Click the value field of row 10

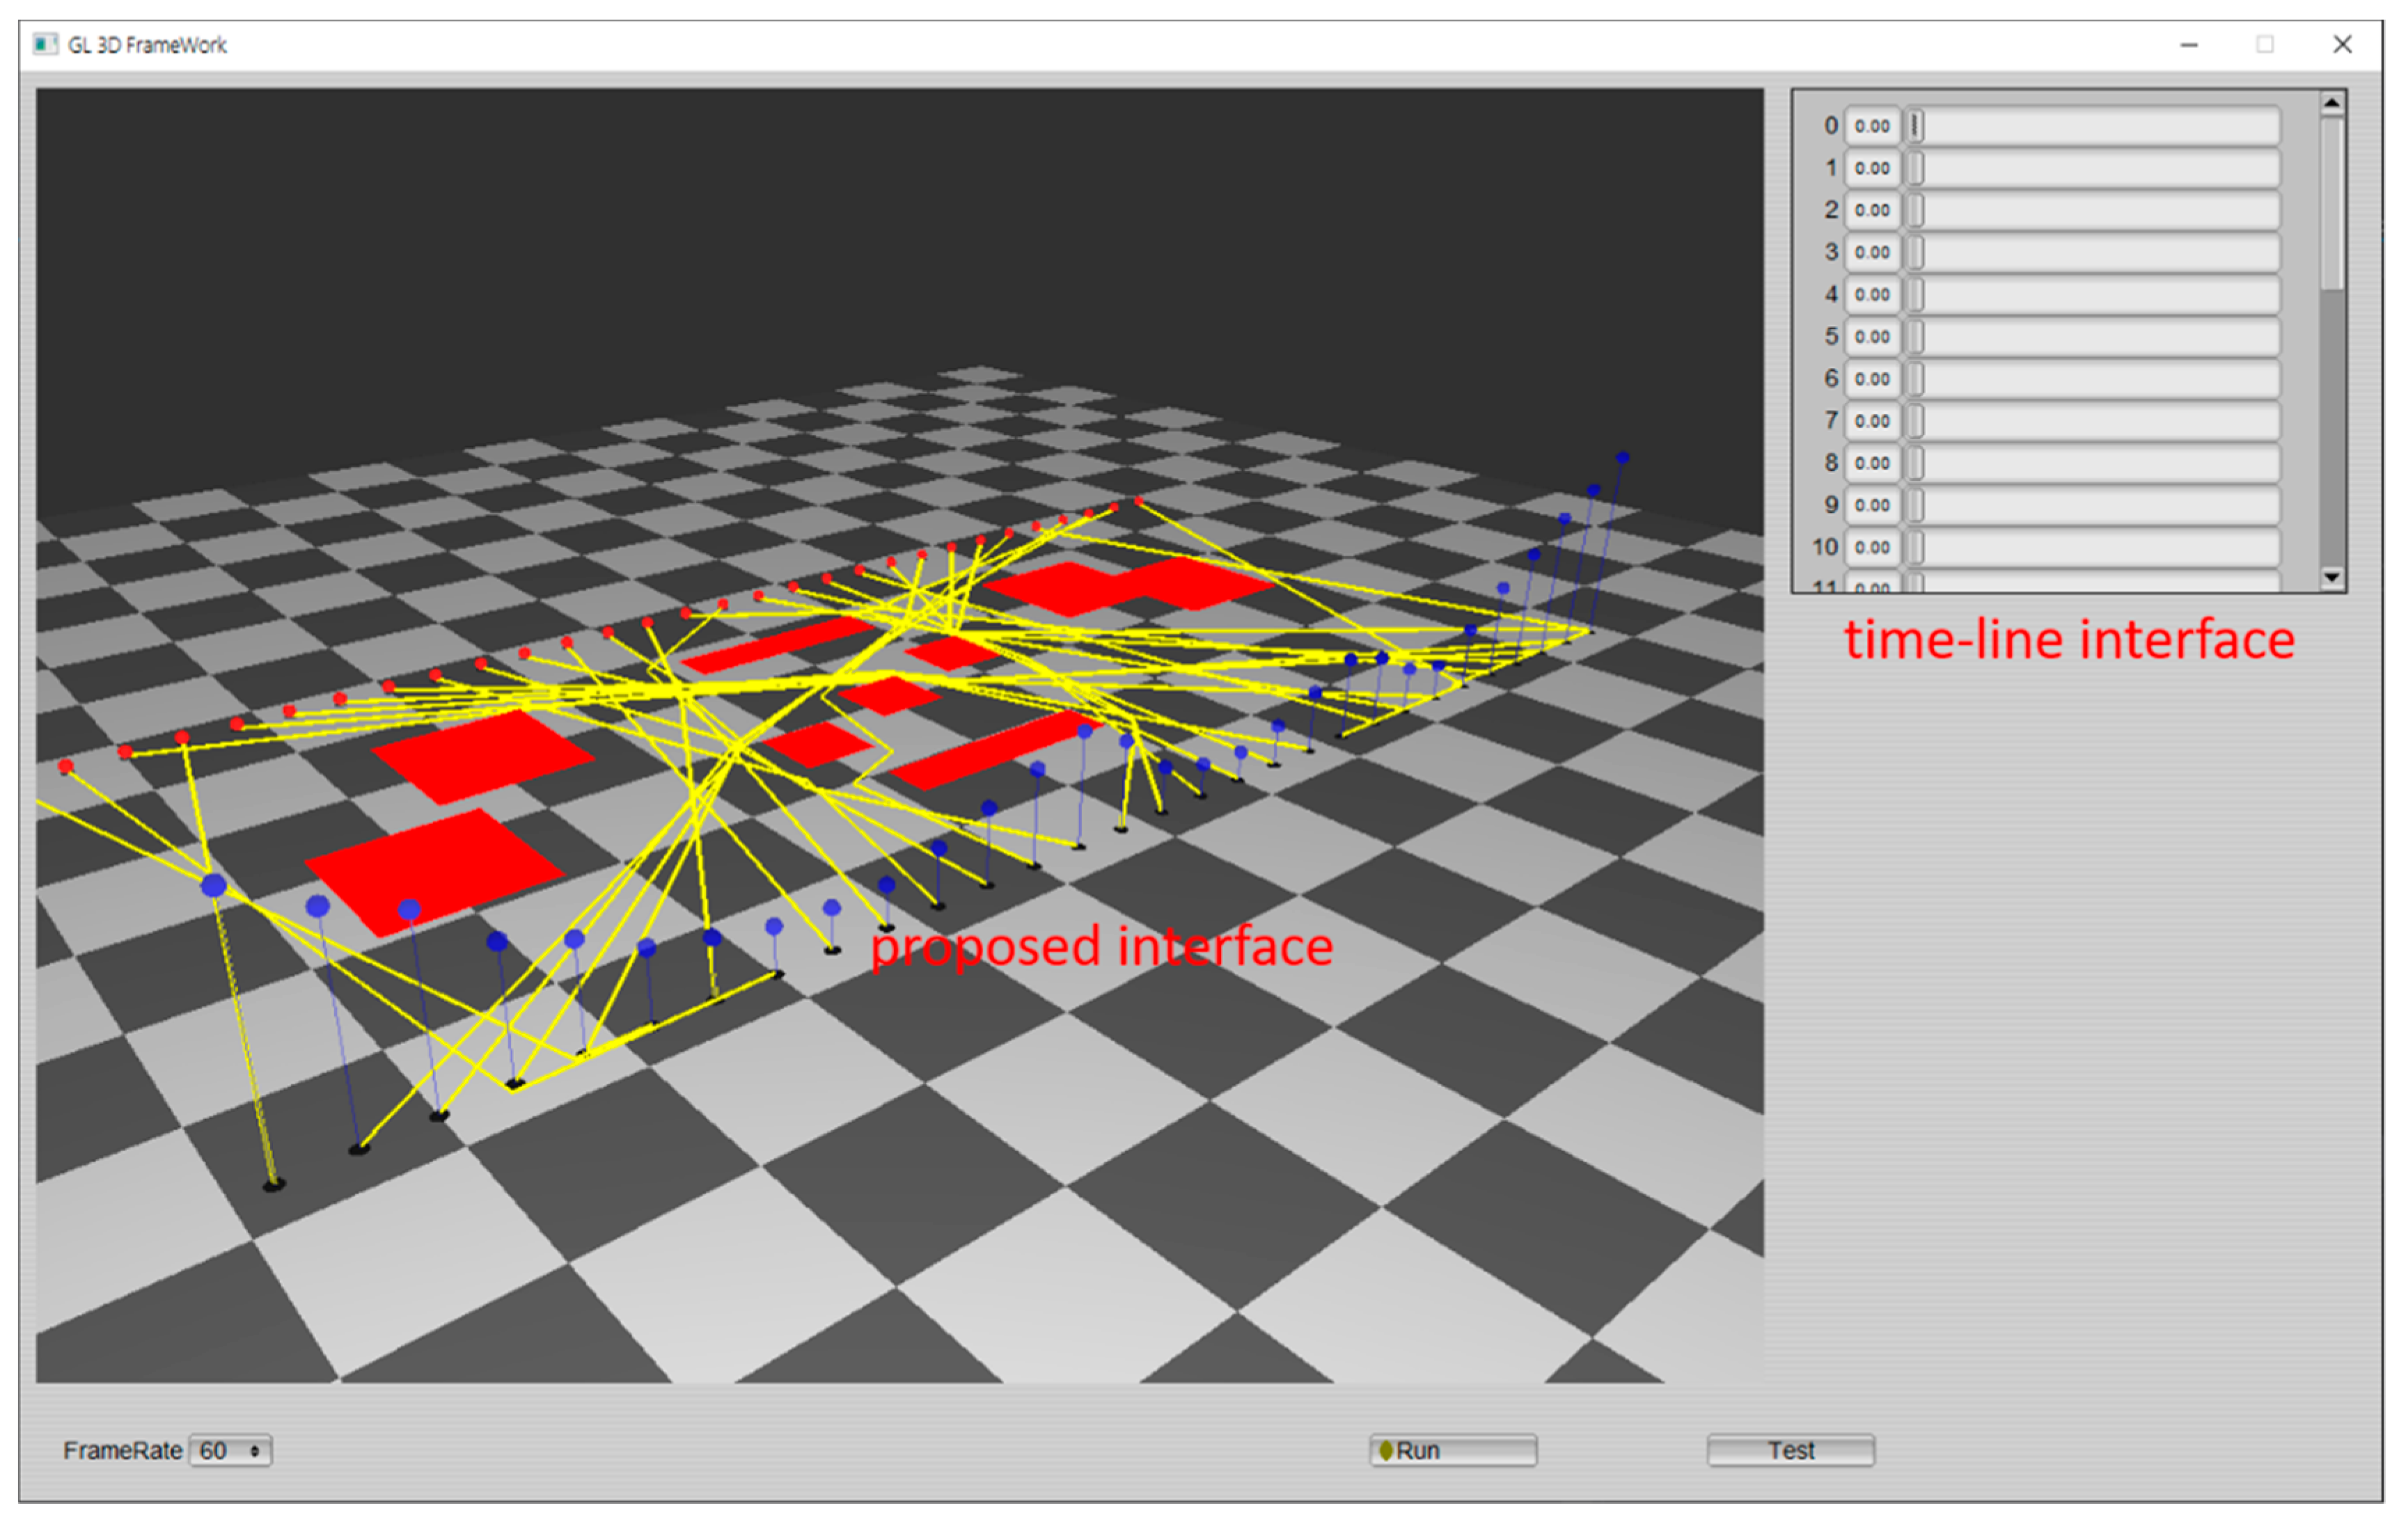[x=1872, y=548]
